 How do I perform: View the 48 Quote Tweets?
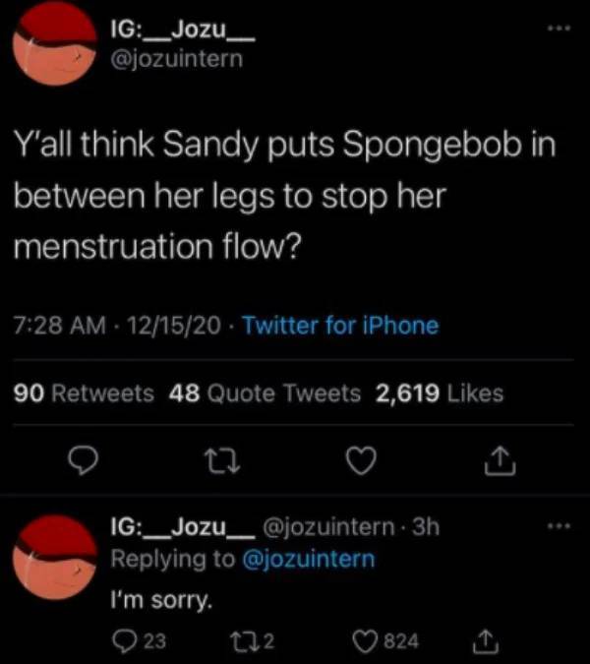(265, 393)
